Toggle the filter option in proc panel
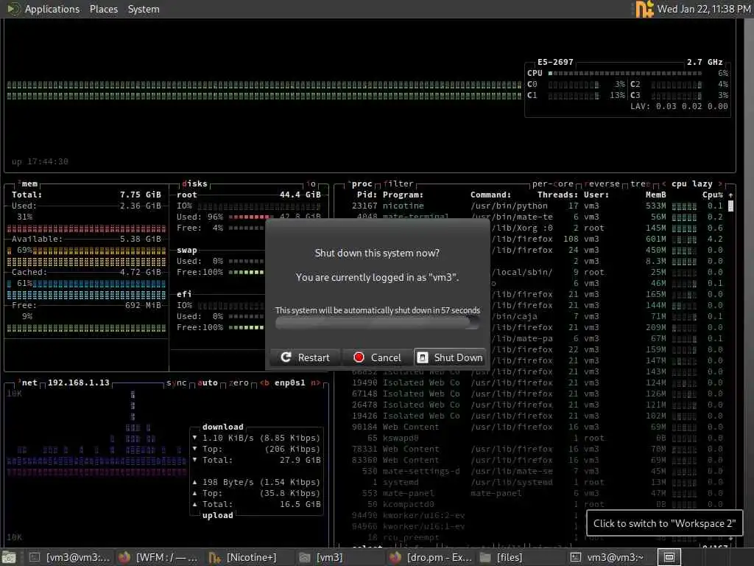The image size is (754, 566). coord(398,184)
